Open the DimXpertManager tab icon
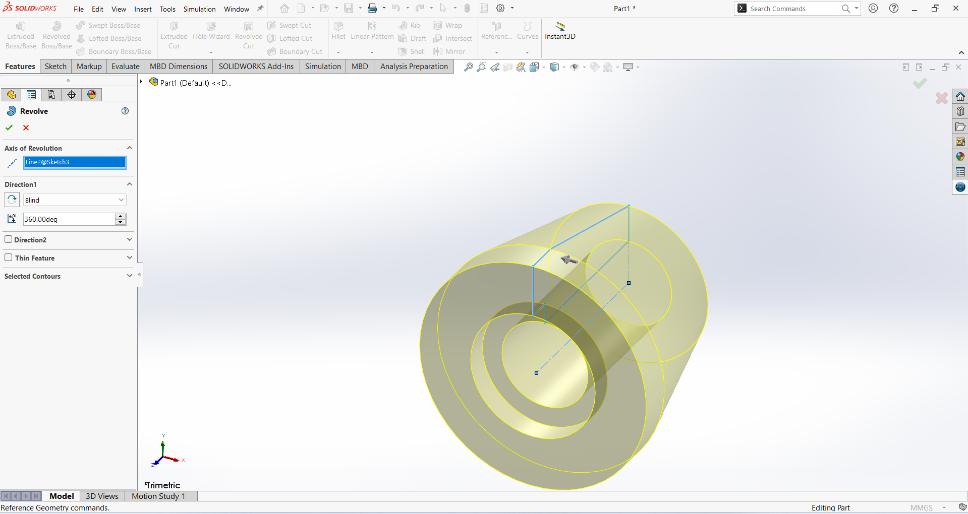This screenshot has width=968, height=514. click(x=72, y=95)
